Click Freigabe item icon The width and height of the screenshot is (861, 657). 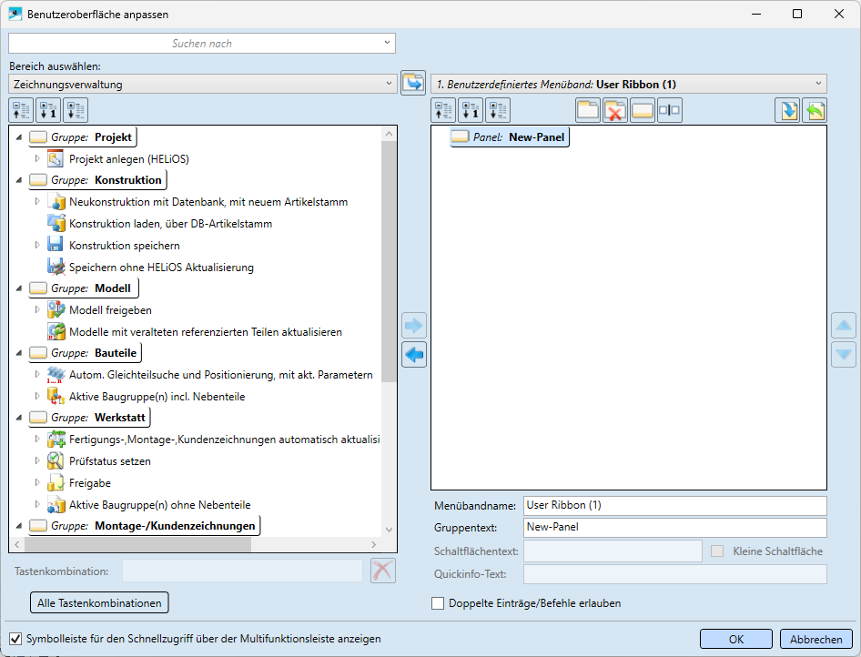(x=56, y=482)
